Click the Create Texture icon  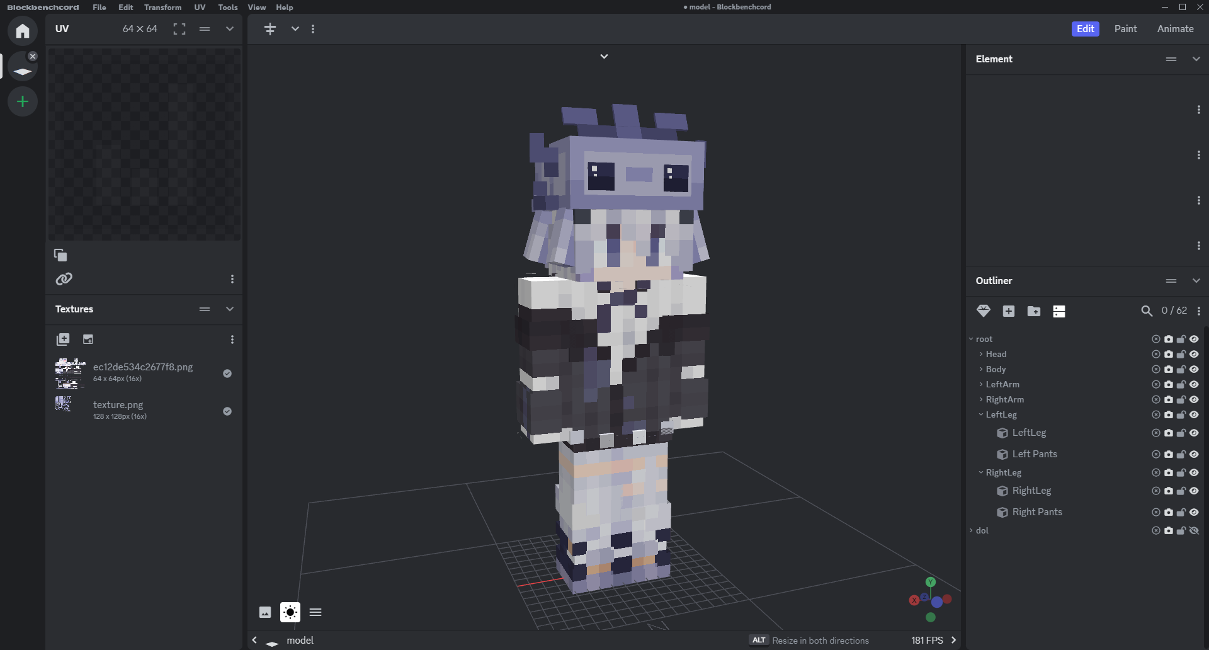(88, 339)
